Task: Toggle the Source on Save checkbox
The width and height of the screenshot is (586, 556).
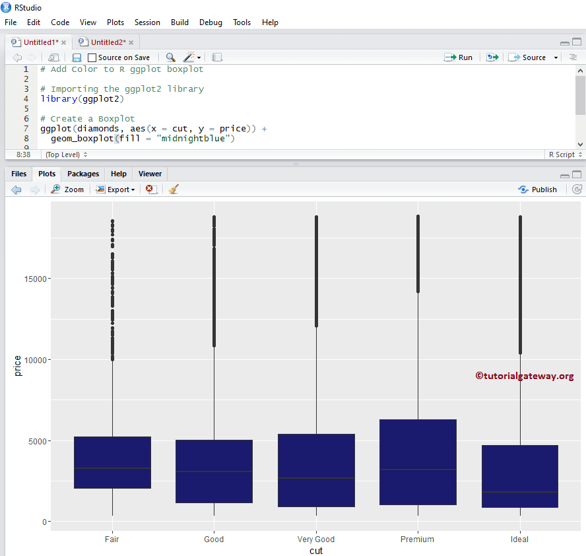Action: click(x=92, y=57)
